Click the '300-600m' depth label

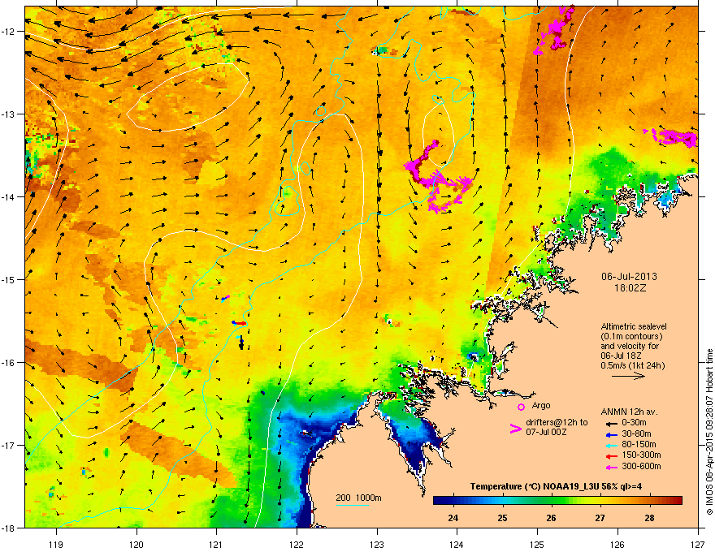pyautogui.click(x=641, y=467)
